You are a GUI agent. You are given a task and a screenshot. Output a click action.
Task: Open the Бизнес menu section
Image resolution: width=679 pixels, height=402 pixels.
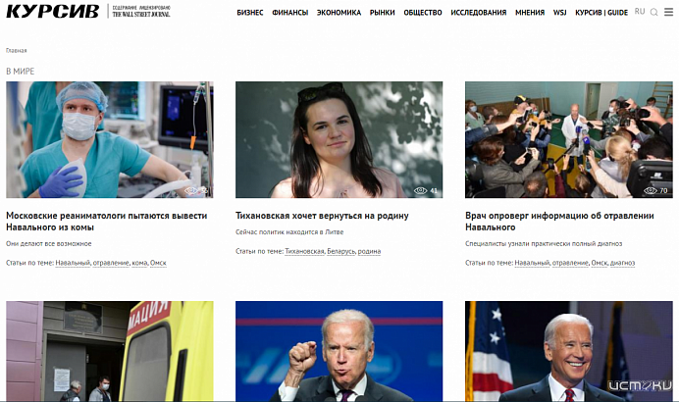click(249, 13)
